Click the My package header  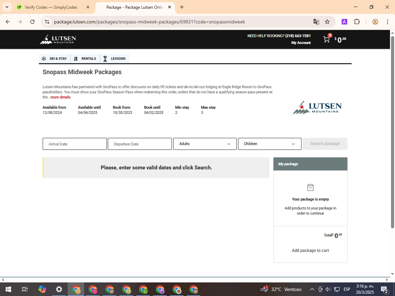[x=310, y=164]
